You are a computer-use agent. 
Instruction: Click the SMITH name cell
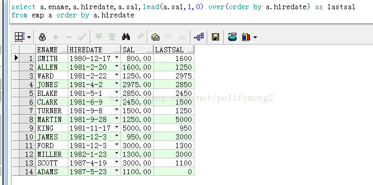(52, 58)
